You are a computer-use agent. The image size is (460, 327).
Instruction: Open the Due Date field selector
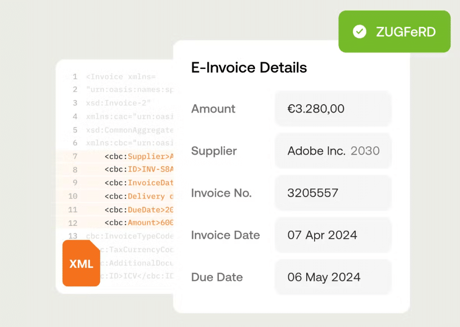tap(332, 277)
